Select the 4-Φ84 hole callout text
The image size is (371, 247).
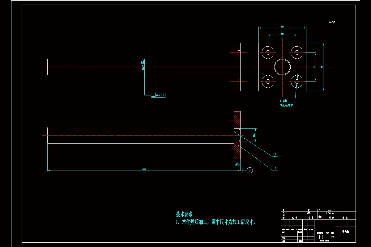(x=284, y=101)
